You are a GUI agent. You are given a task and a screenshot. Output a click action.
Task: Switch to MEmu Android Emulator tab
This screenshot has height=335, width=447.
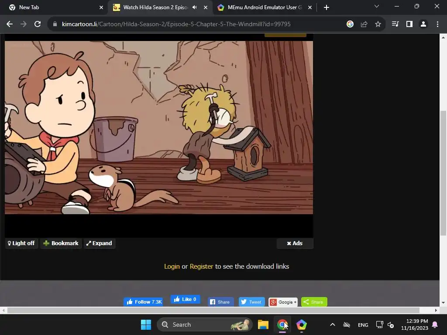tap(264, 7)
